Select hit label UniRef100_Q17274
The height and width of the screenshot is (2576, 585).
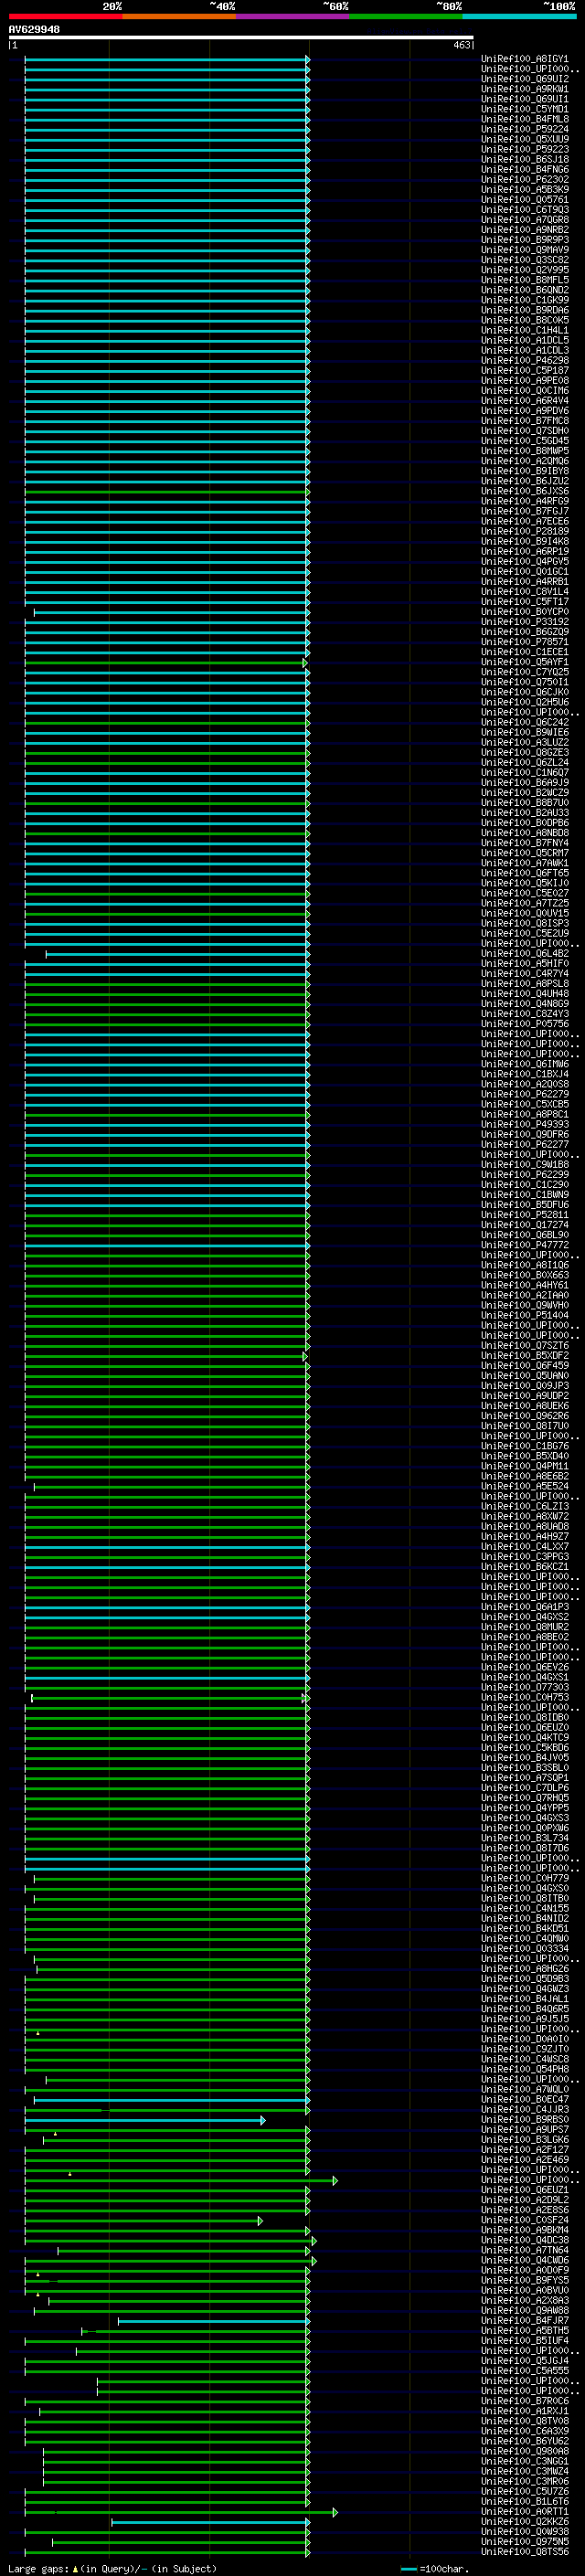(525, 1225)
